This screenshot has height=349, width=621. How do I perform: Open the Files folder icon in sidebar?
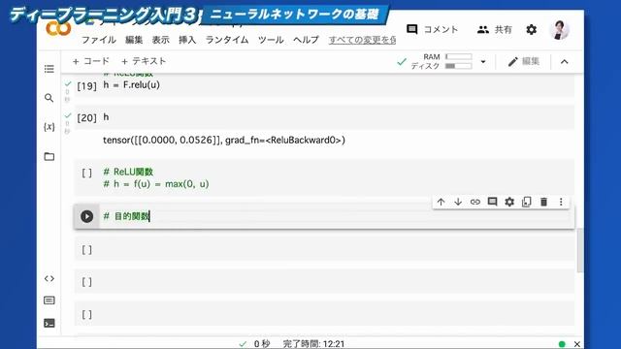coord(49,157)
